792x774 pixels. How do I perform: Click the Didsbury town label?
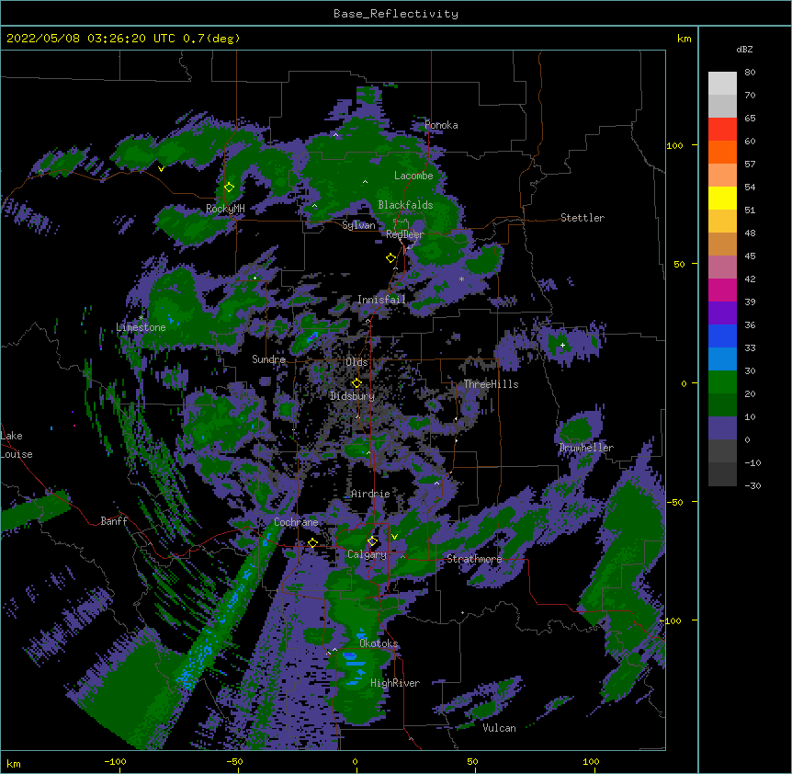352,396
